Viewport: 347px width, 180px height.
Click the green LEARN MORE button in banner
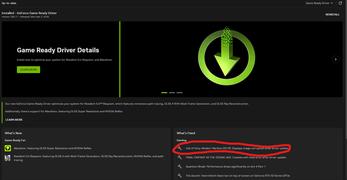[29, 70]
